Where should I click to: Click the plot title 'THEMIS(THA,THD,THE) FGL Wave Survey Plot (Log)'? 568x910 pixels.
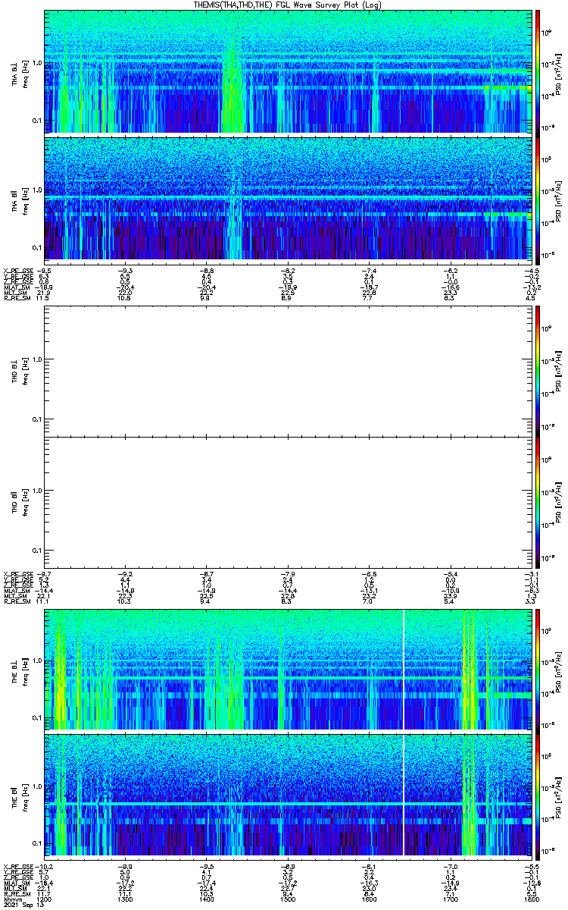[287, 5]
